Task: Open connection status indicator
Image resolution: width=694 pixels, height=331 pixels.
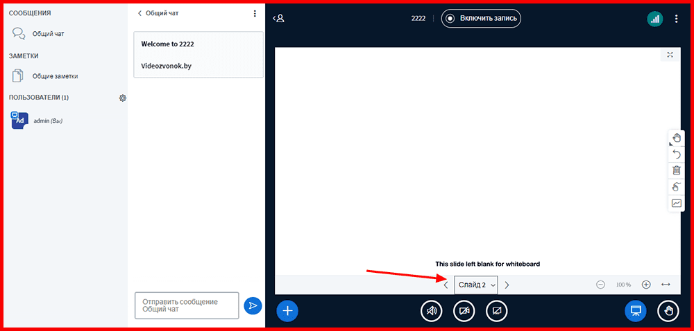Action: [x=654, y=19]
